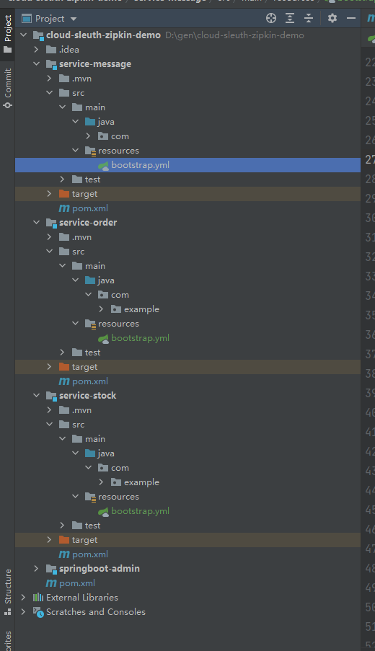Click the Collapse All toolbar icon
This screenshot has height=651, width=375.
coord(309,18)
